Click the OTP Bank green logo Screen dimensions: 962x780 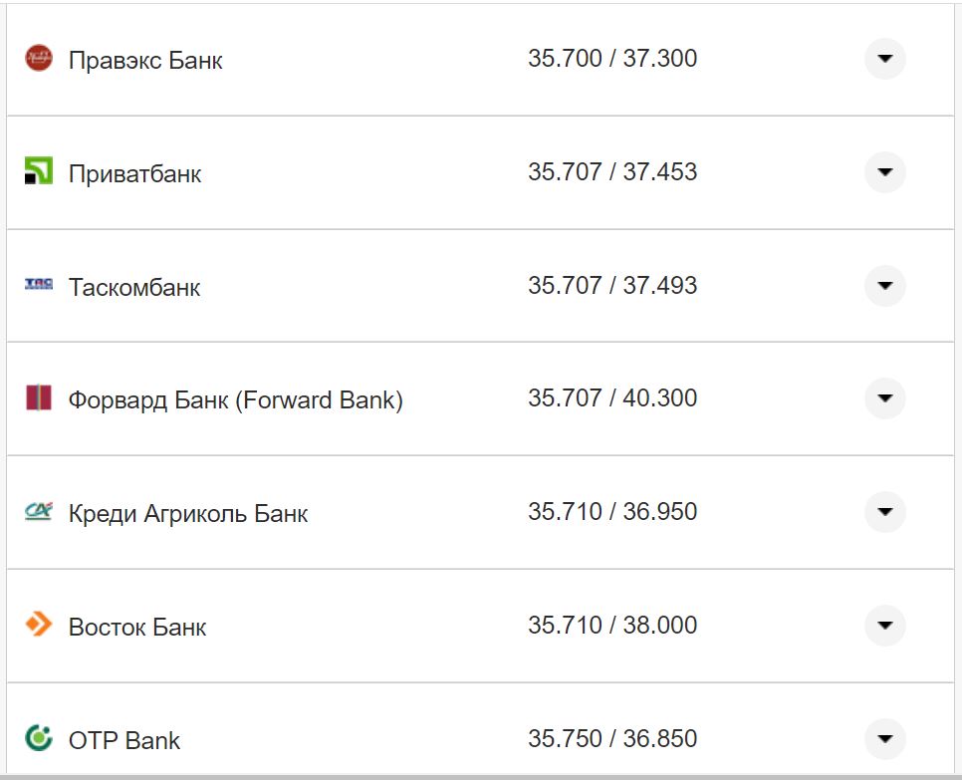coord(39,739)
